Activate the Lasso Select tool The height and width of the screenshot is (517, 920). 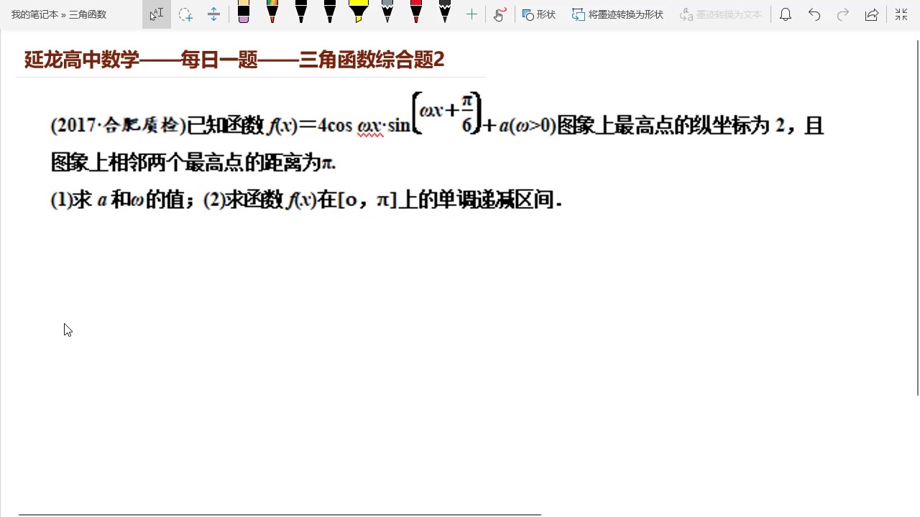pyautogui.click(x=185, y=14)
